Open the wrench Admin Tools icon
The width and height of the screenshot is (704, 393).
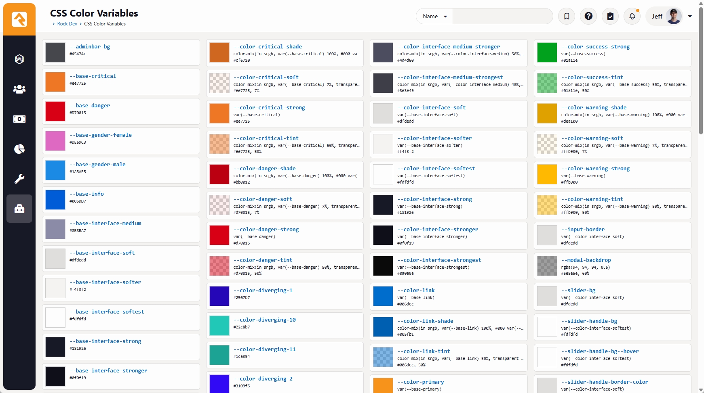[x=19, y=179]
